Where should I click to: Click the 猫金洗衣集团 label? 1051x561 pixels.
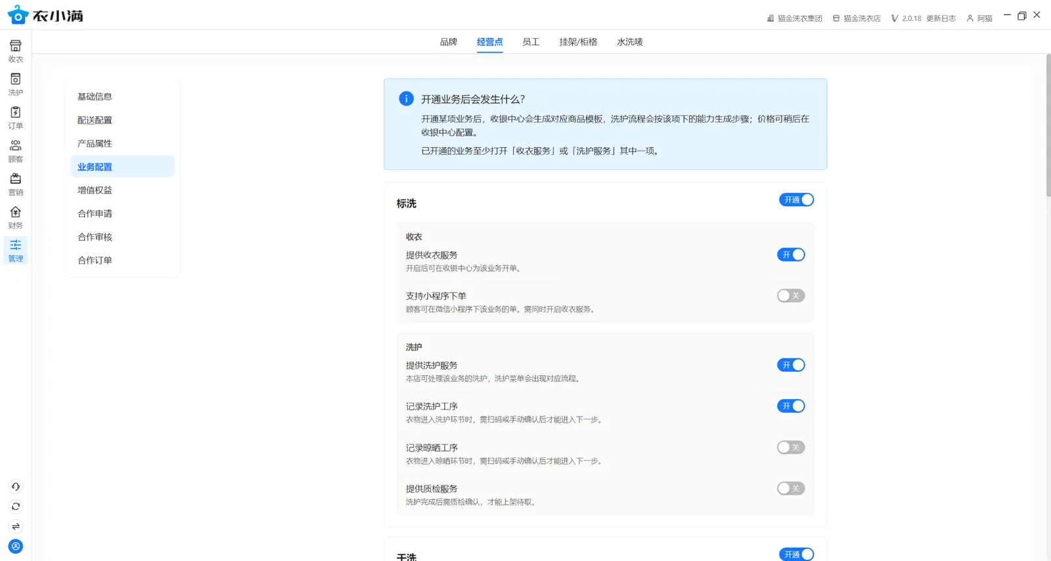point(800,18)
